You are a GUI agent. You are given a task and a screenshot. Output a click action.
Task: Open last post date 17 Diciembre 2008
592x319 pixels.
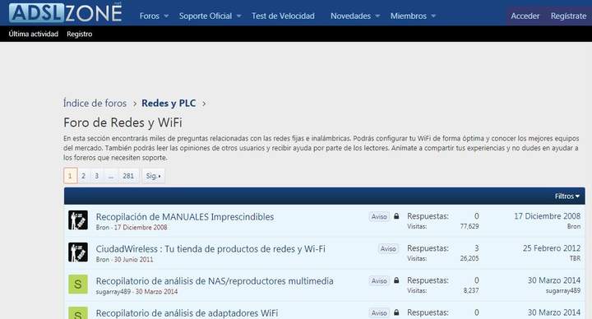tap(547, 216)
